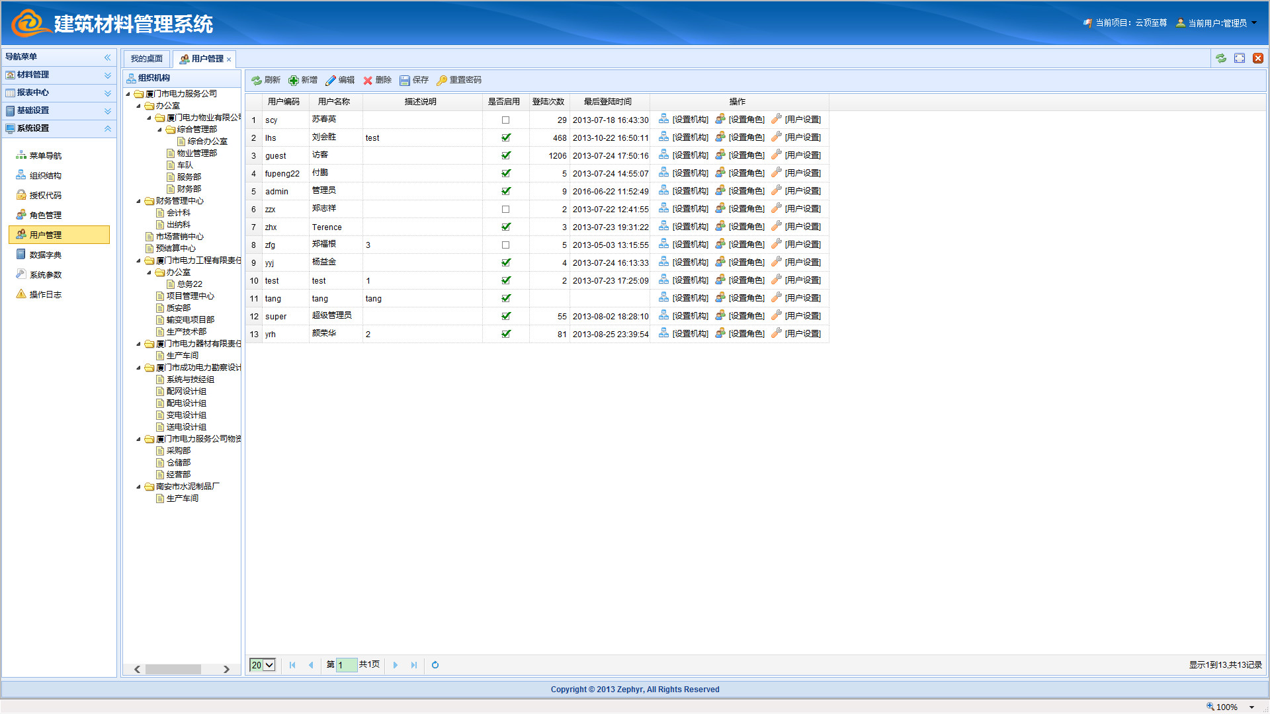This screenshot has height=714, width=1270.
Task: Click the organization tree horizontal scrollbar
Action: [x=173, y=670]
